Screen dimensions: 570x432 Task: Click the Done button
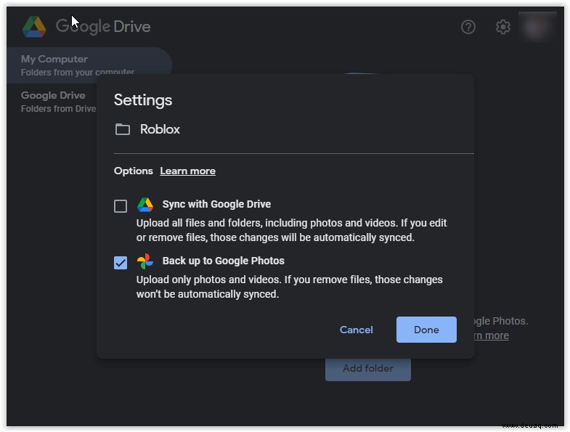[x=426, y=330]
